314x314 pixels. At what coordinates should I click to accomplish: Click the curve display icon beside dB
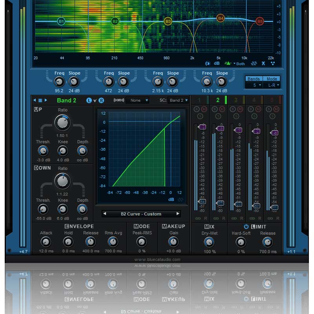[x=181, y=200]
